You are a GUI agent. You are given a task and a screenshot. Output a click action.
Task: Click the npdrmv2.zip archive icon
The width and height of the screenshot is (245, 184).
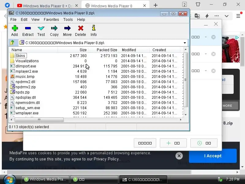point(12,87)
